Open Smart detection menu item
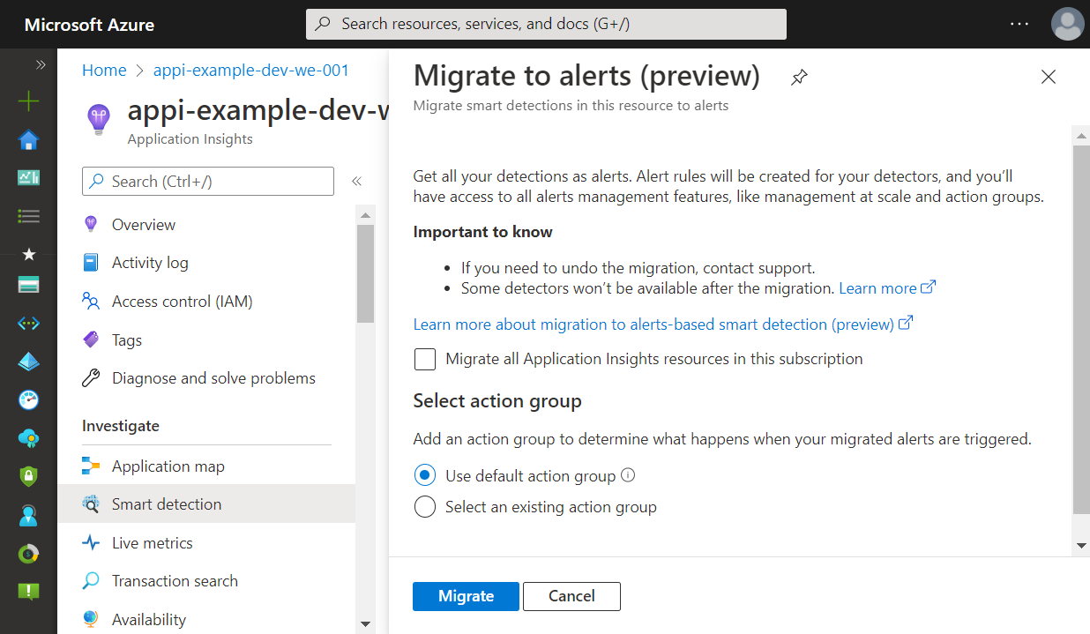The width and height of the screenshot is (1090, 634). click(206, 504)
